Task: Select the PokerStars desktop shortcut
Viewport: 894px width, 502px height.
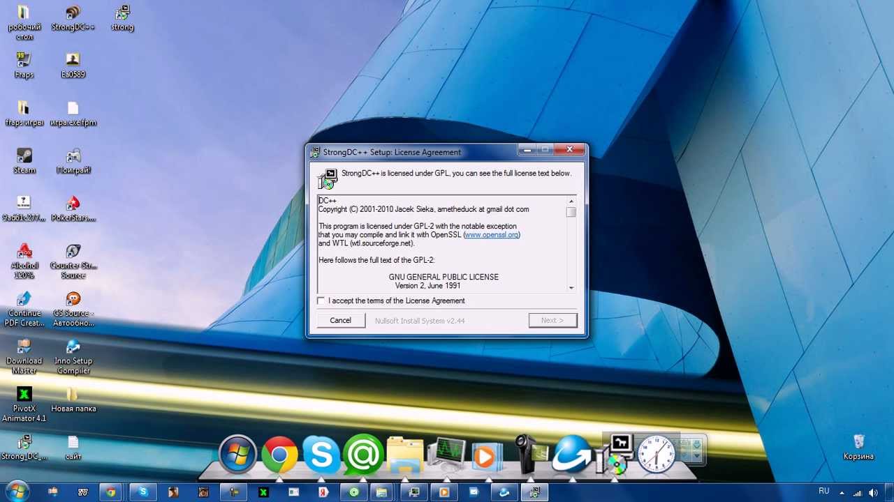Action: [x=73, y=208]
